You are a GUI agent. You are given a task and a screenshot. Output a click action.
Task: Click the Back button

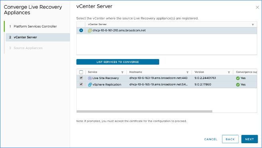230,139
